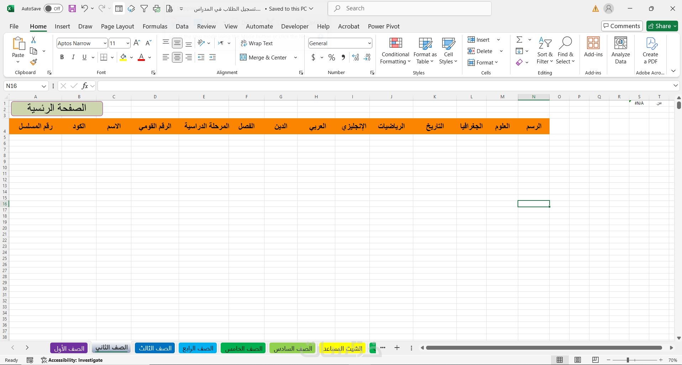Click inside the formula bar input
The height and width of the screenshot is (365, 682).
(384, 86)
